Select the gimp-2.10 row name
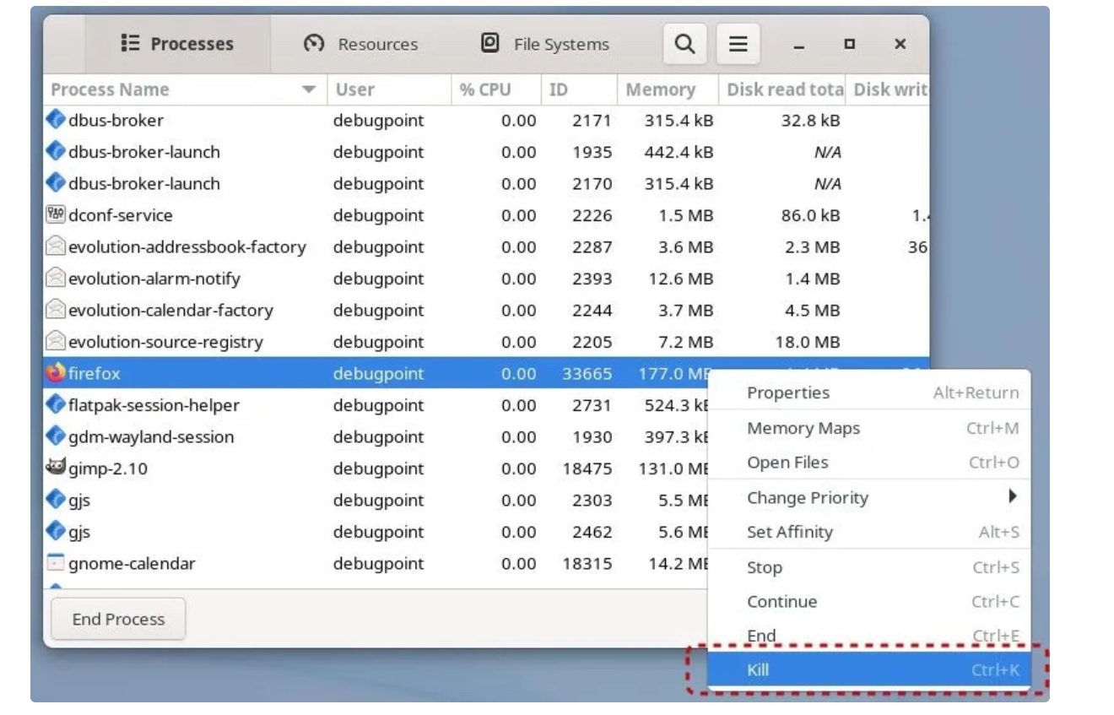Image resolution: width=1114 pixels, height=715 pixels. pos(108,469)
